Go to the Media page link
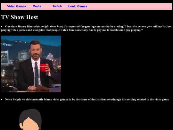Image resolution: width=173 pixels, height=130 pixels. click(x=37, y=6)
